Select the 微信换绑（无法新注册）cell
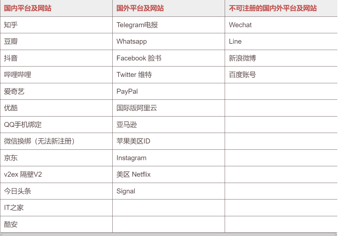The image size is (339, 236). point(56,141)
